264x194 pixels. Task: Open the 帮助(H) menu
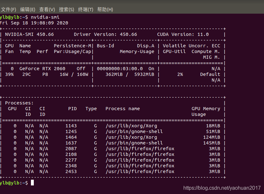pos(105,10)
